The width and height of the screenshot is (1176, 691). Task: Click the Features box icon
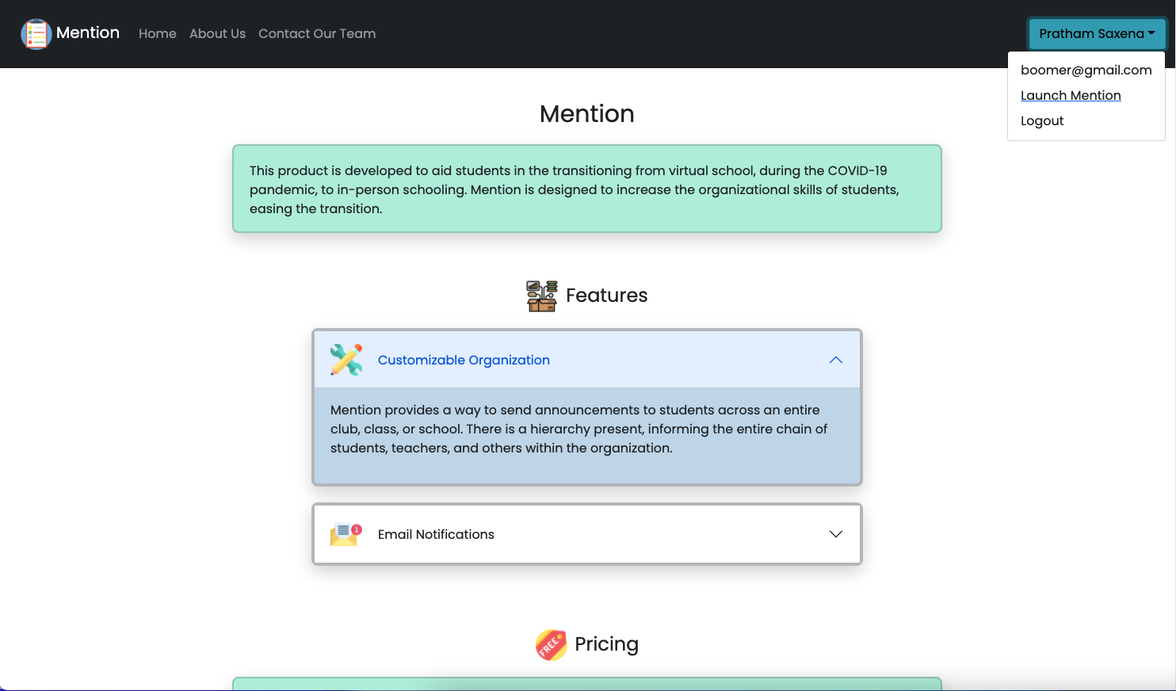pyautogui.click(x=542, y=296)
